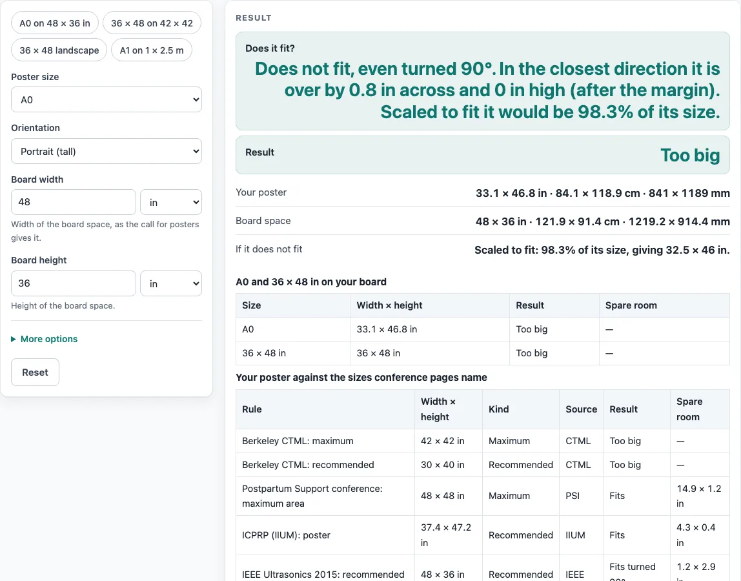Choose the '36 × 48 on 42 × 42' preset
The image size is (741, 581).
pyautogui.click(x=152, y=23)
